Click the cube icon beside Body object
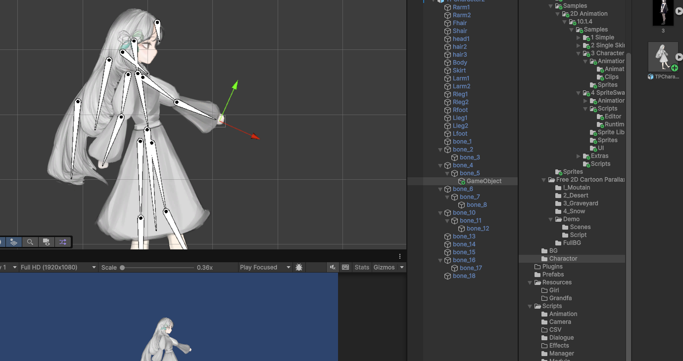Screen dimensions: 683x361 pos(447,63)
